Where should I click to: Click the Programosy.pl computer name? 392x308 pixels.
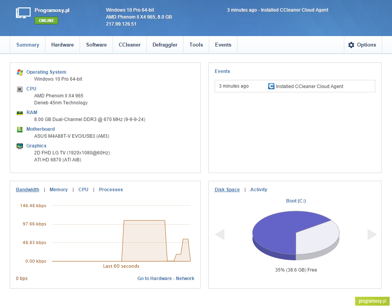coord(52,10)
